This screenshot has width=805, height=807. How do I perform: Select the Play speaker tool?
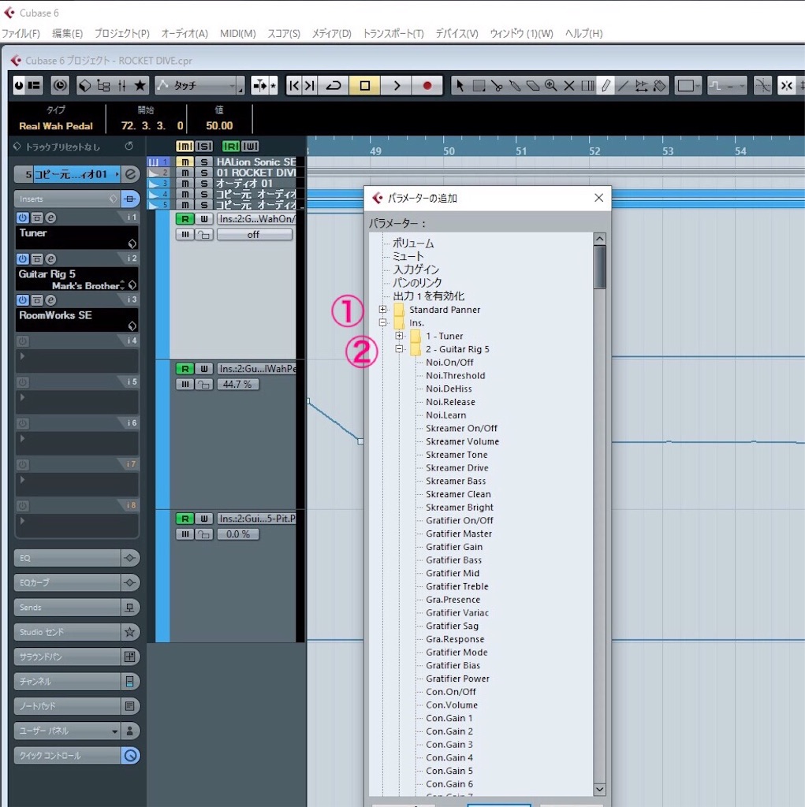(641, 86)
